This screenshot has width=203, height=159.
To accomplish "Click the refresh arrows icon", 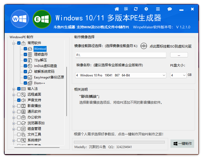I will [136, 9].
